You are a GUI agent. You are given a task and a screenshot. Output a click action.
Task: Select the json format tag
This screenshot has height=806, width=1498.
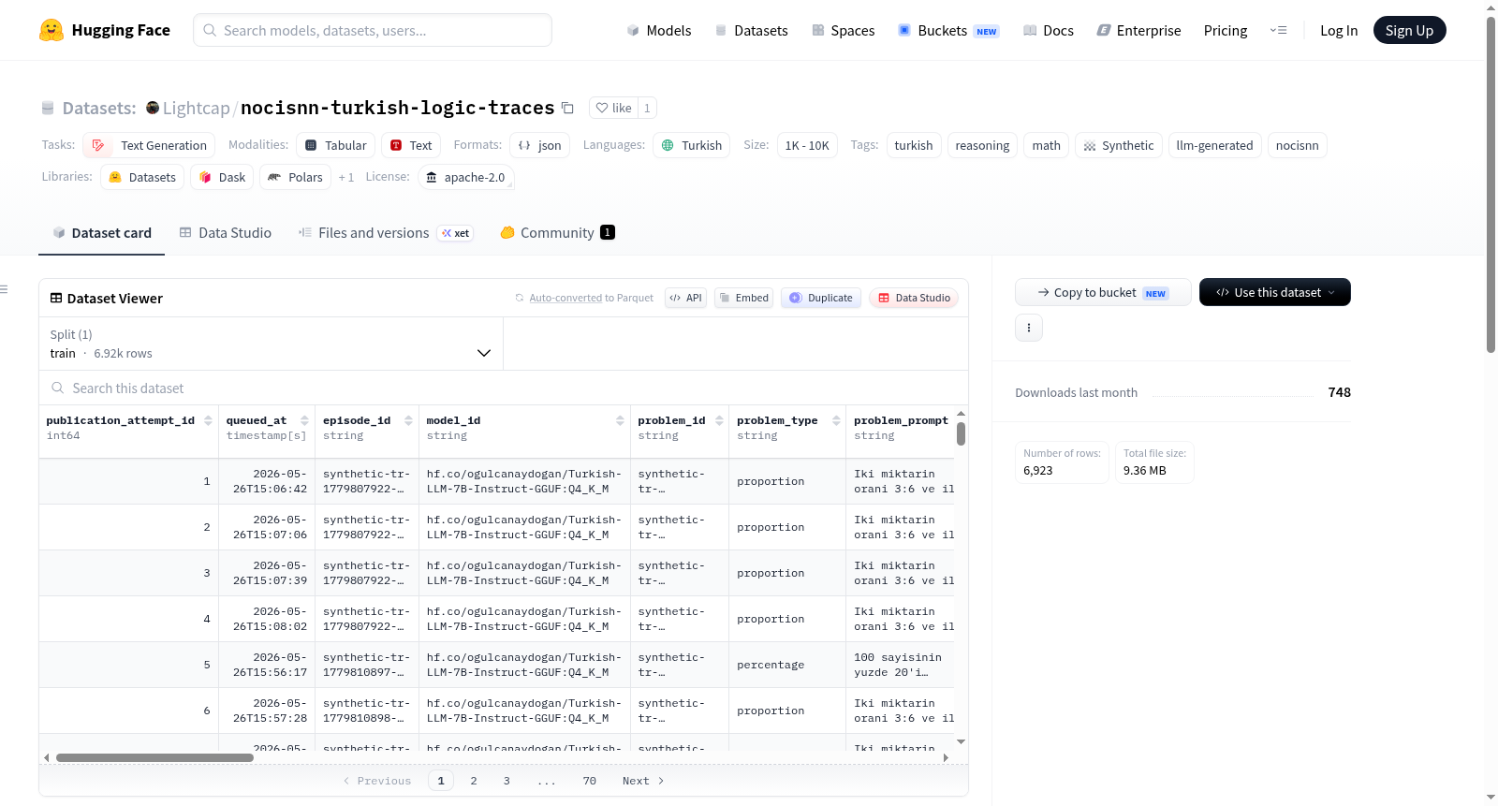click(x=540, y=145)
